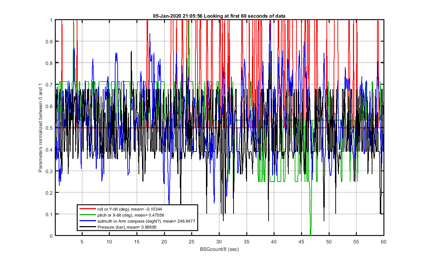Click the x-axis tick label 55
The height and width of the screenshot is (265, 424).
click(x=356, y=242)
